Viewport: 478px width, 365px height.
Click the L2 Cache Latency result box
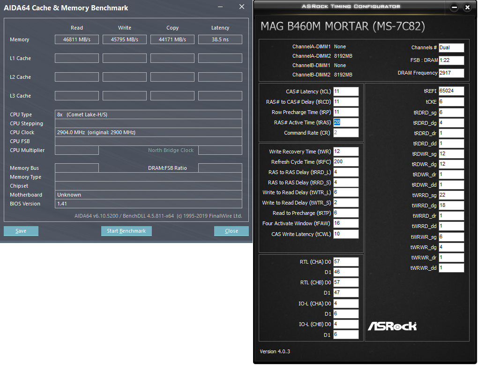[220, 77]
